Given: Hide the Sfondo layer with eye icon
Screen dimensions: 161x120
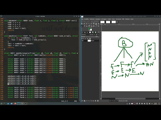Looking at the screenshot, I should pyautogui.click(x=83, y=40).
